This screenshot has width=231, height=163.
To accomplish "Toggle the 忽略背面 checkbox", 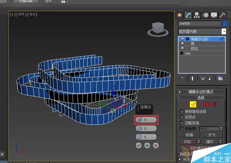I will coord(182,123).
